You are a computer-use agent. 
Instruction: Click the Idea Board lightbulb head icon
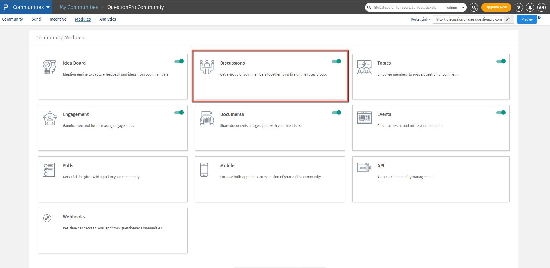[49, 67]
